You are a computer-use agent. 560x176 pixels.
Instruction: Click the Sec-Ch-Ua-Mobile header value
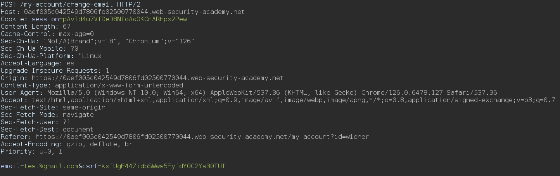(74, 48)
